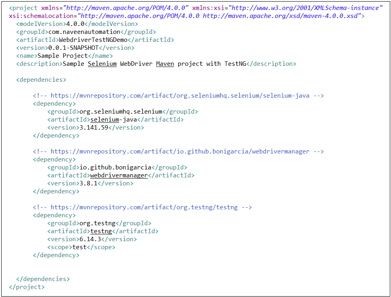Click the opening project tag name

pos(25,8)
